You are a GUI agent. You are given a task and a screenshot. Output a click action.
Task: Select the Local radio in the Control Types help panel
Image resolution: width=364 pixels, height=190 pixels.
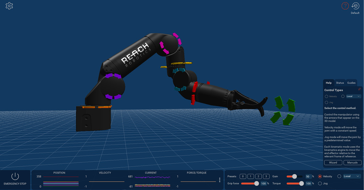343,96
